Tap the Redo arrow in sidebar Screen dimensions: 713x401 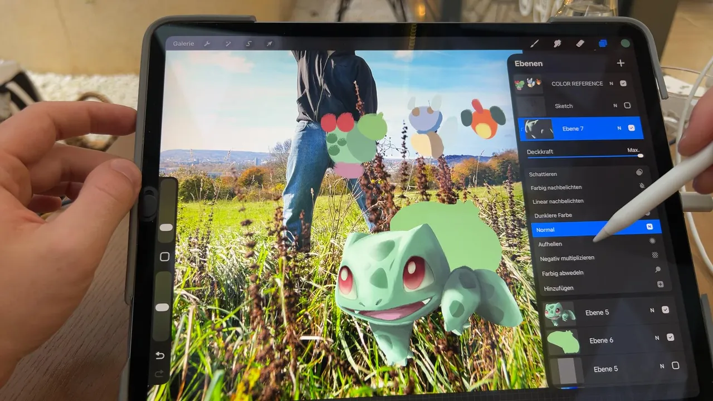(x=159, y=374)
